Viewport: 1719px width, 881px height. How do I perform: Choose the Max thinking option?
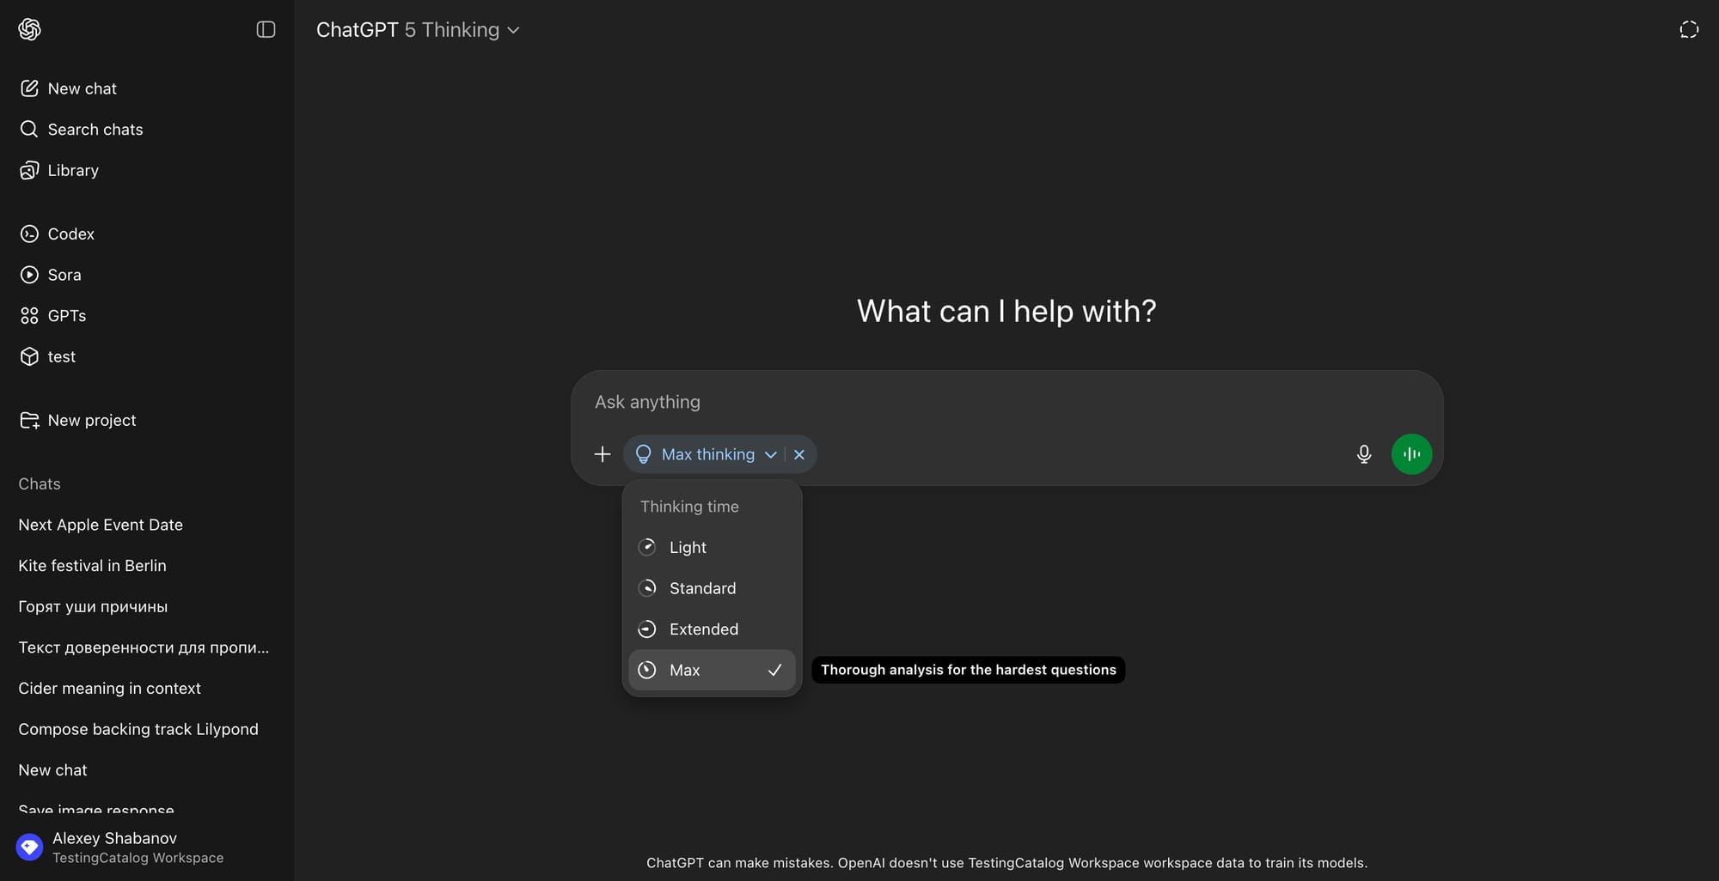click(x=685, y=671)
